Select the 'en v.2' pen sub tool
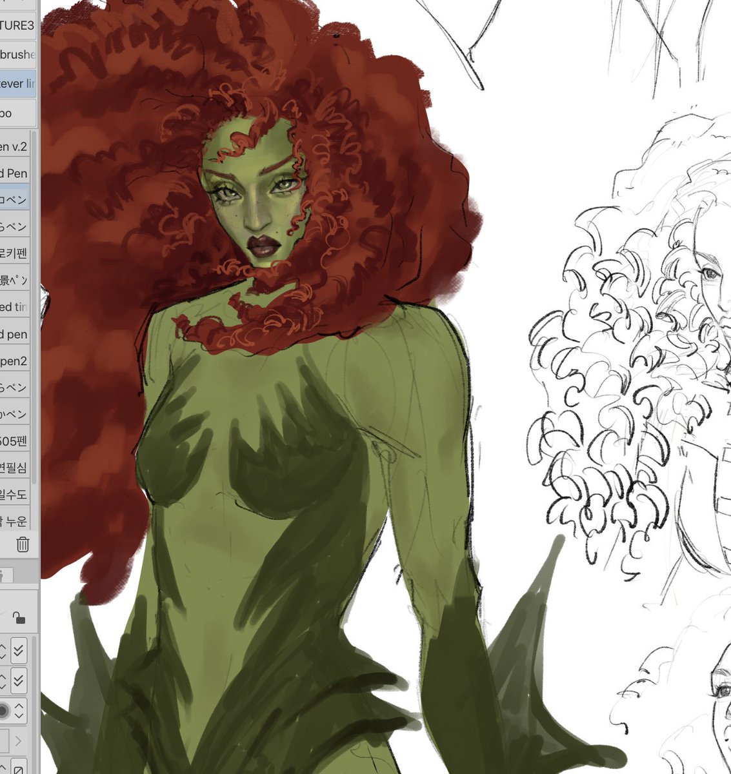Viewport: 731px width, 774px height. tap(14, 146)
